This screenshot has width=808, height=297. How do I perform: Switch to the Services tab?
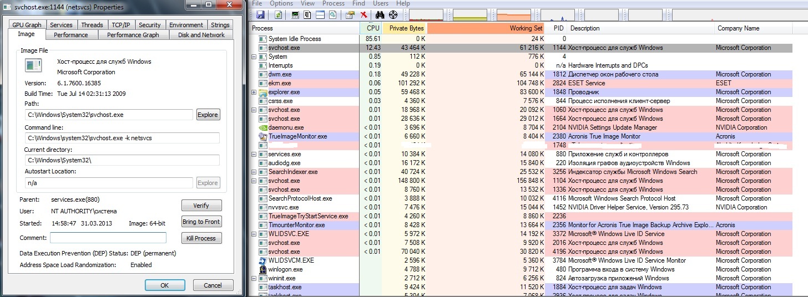(x=61, y=25)
